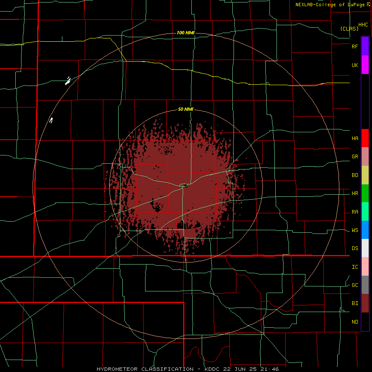Click the BI legend label
This screenshot has height=372, width=372.
pyautogui.click(x=355, y=303)
